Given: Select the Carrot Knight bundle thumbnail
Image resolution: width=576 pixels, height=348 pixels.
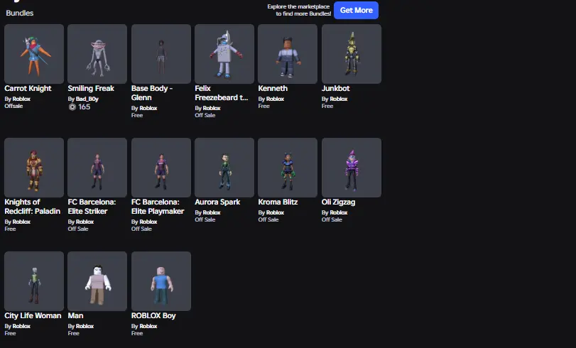Looking at the screenshot, I should [34, 54].
